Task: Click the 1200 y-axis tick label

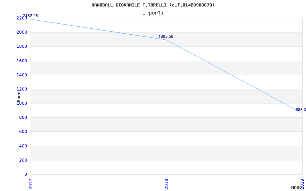Action: (22, 89)
